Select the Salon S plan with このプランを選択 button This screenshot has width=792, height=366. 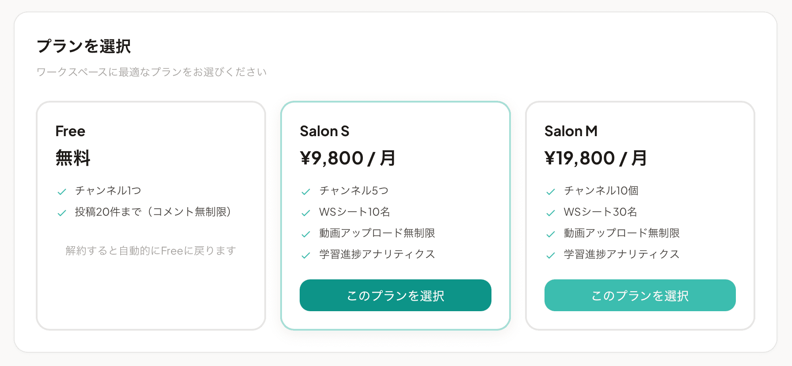pos(395,295)
